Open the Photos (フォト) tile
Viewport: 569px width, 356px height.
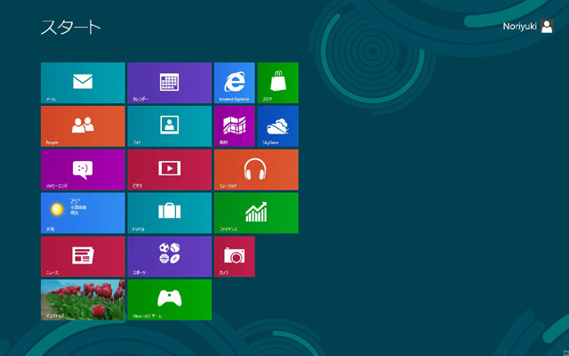tap(169, 126)
